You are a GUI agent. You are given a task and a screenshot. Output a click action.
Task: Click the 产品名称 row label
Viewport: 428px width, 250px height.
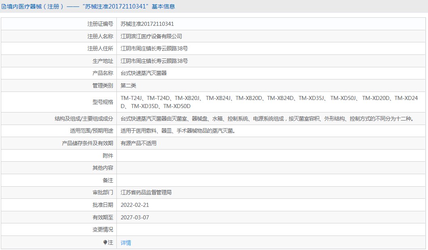103,73
